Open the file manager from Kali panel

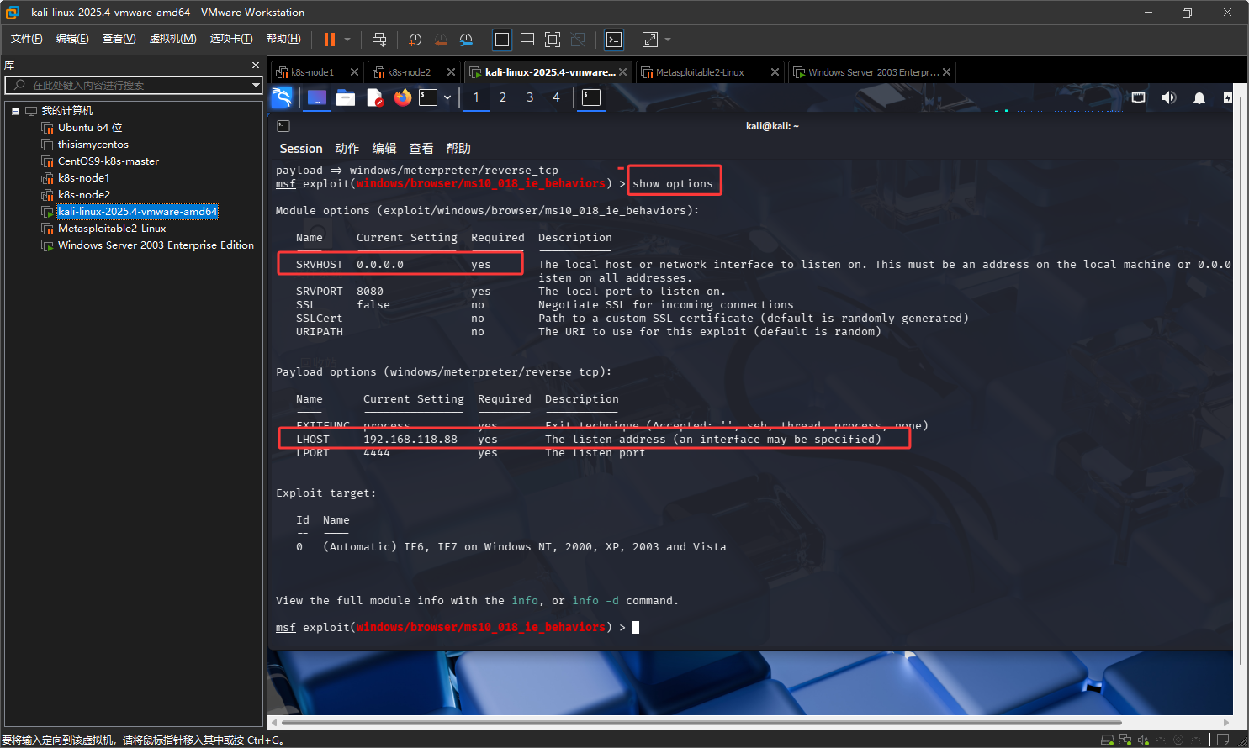[346, 97]
